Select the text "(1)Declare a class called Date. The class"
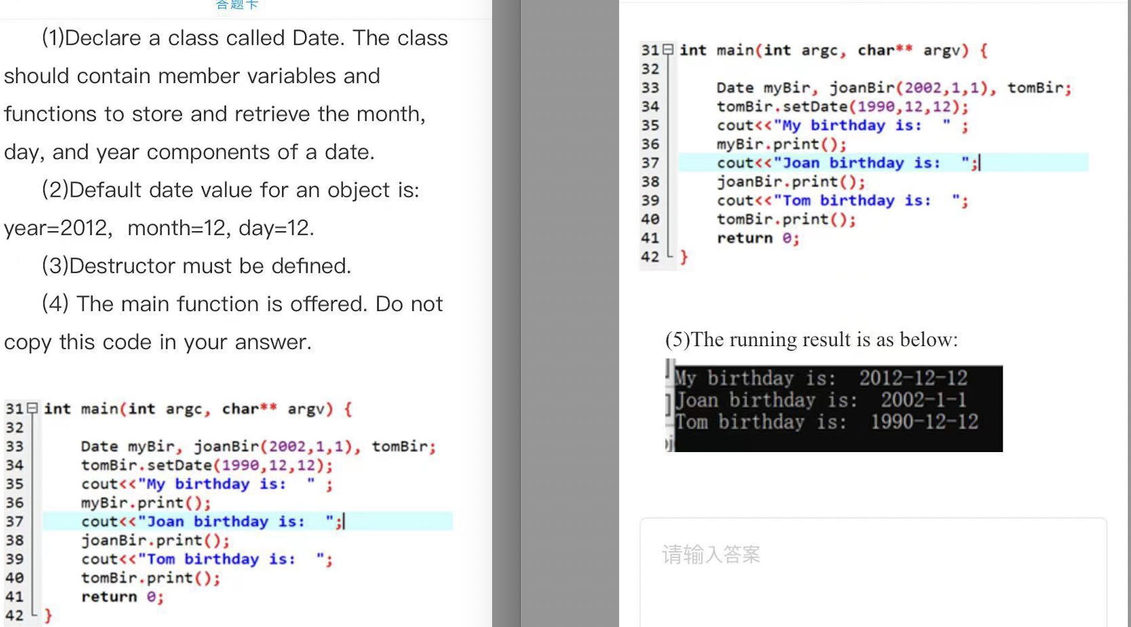The image size is (1131, 627). tap(244, 38)
